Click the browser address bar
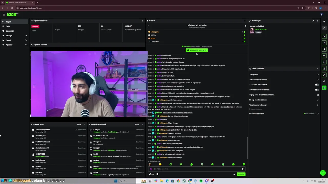This screenshot has width=328, height=184. pyautogui.click(x=156, y=8)
